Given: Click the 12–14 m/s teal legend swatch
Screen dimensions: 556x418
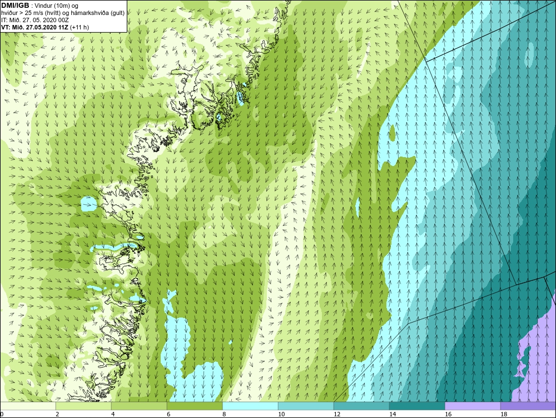Looking at the screenshot, I should tap(361, 406).
